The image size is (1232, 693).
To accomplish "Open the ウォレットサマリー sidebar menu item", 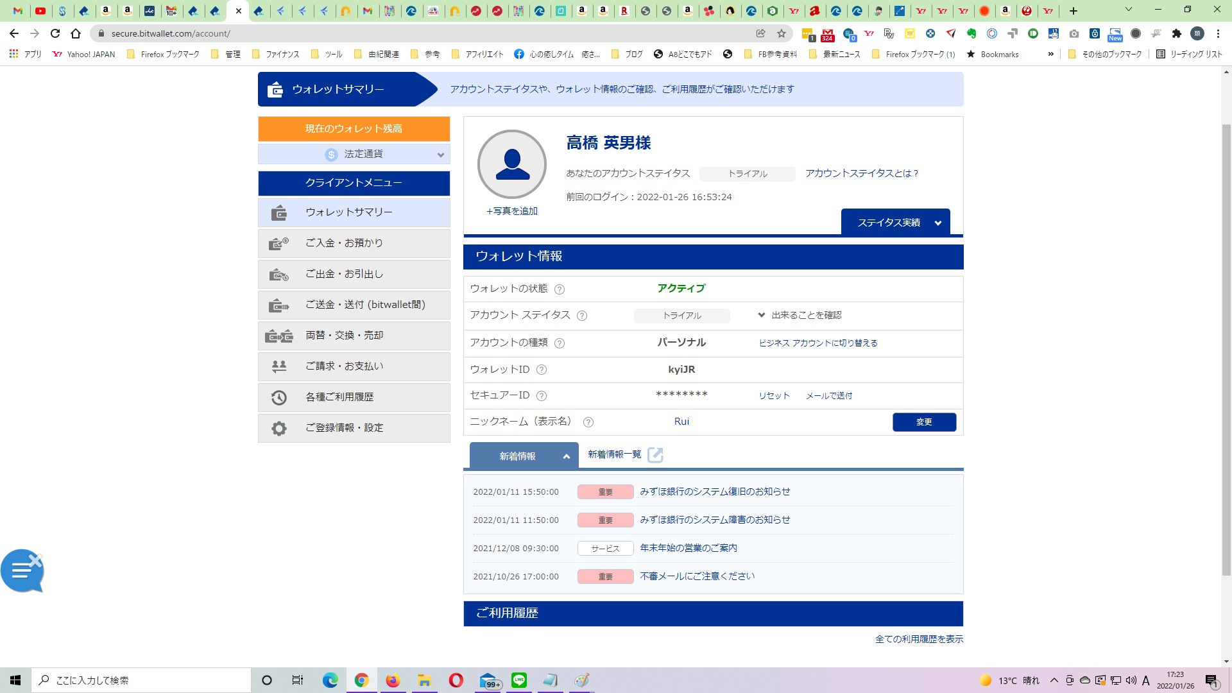I will point(354,212).
